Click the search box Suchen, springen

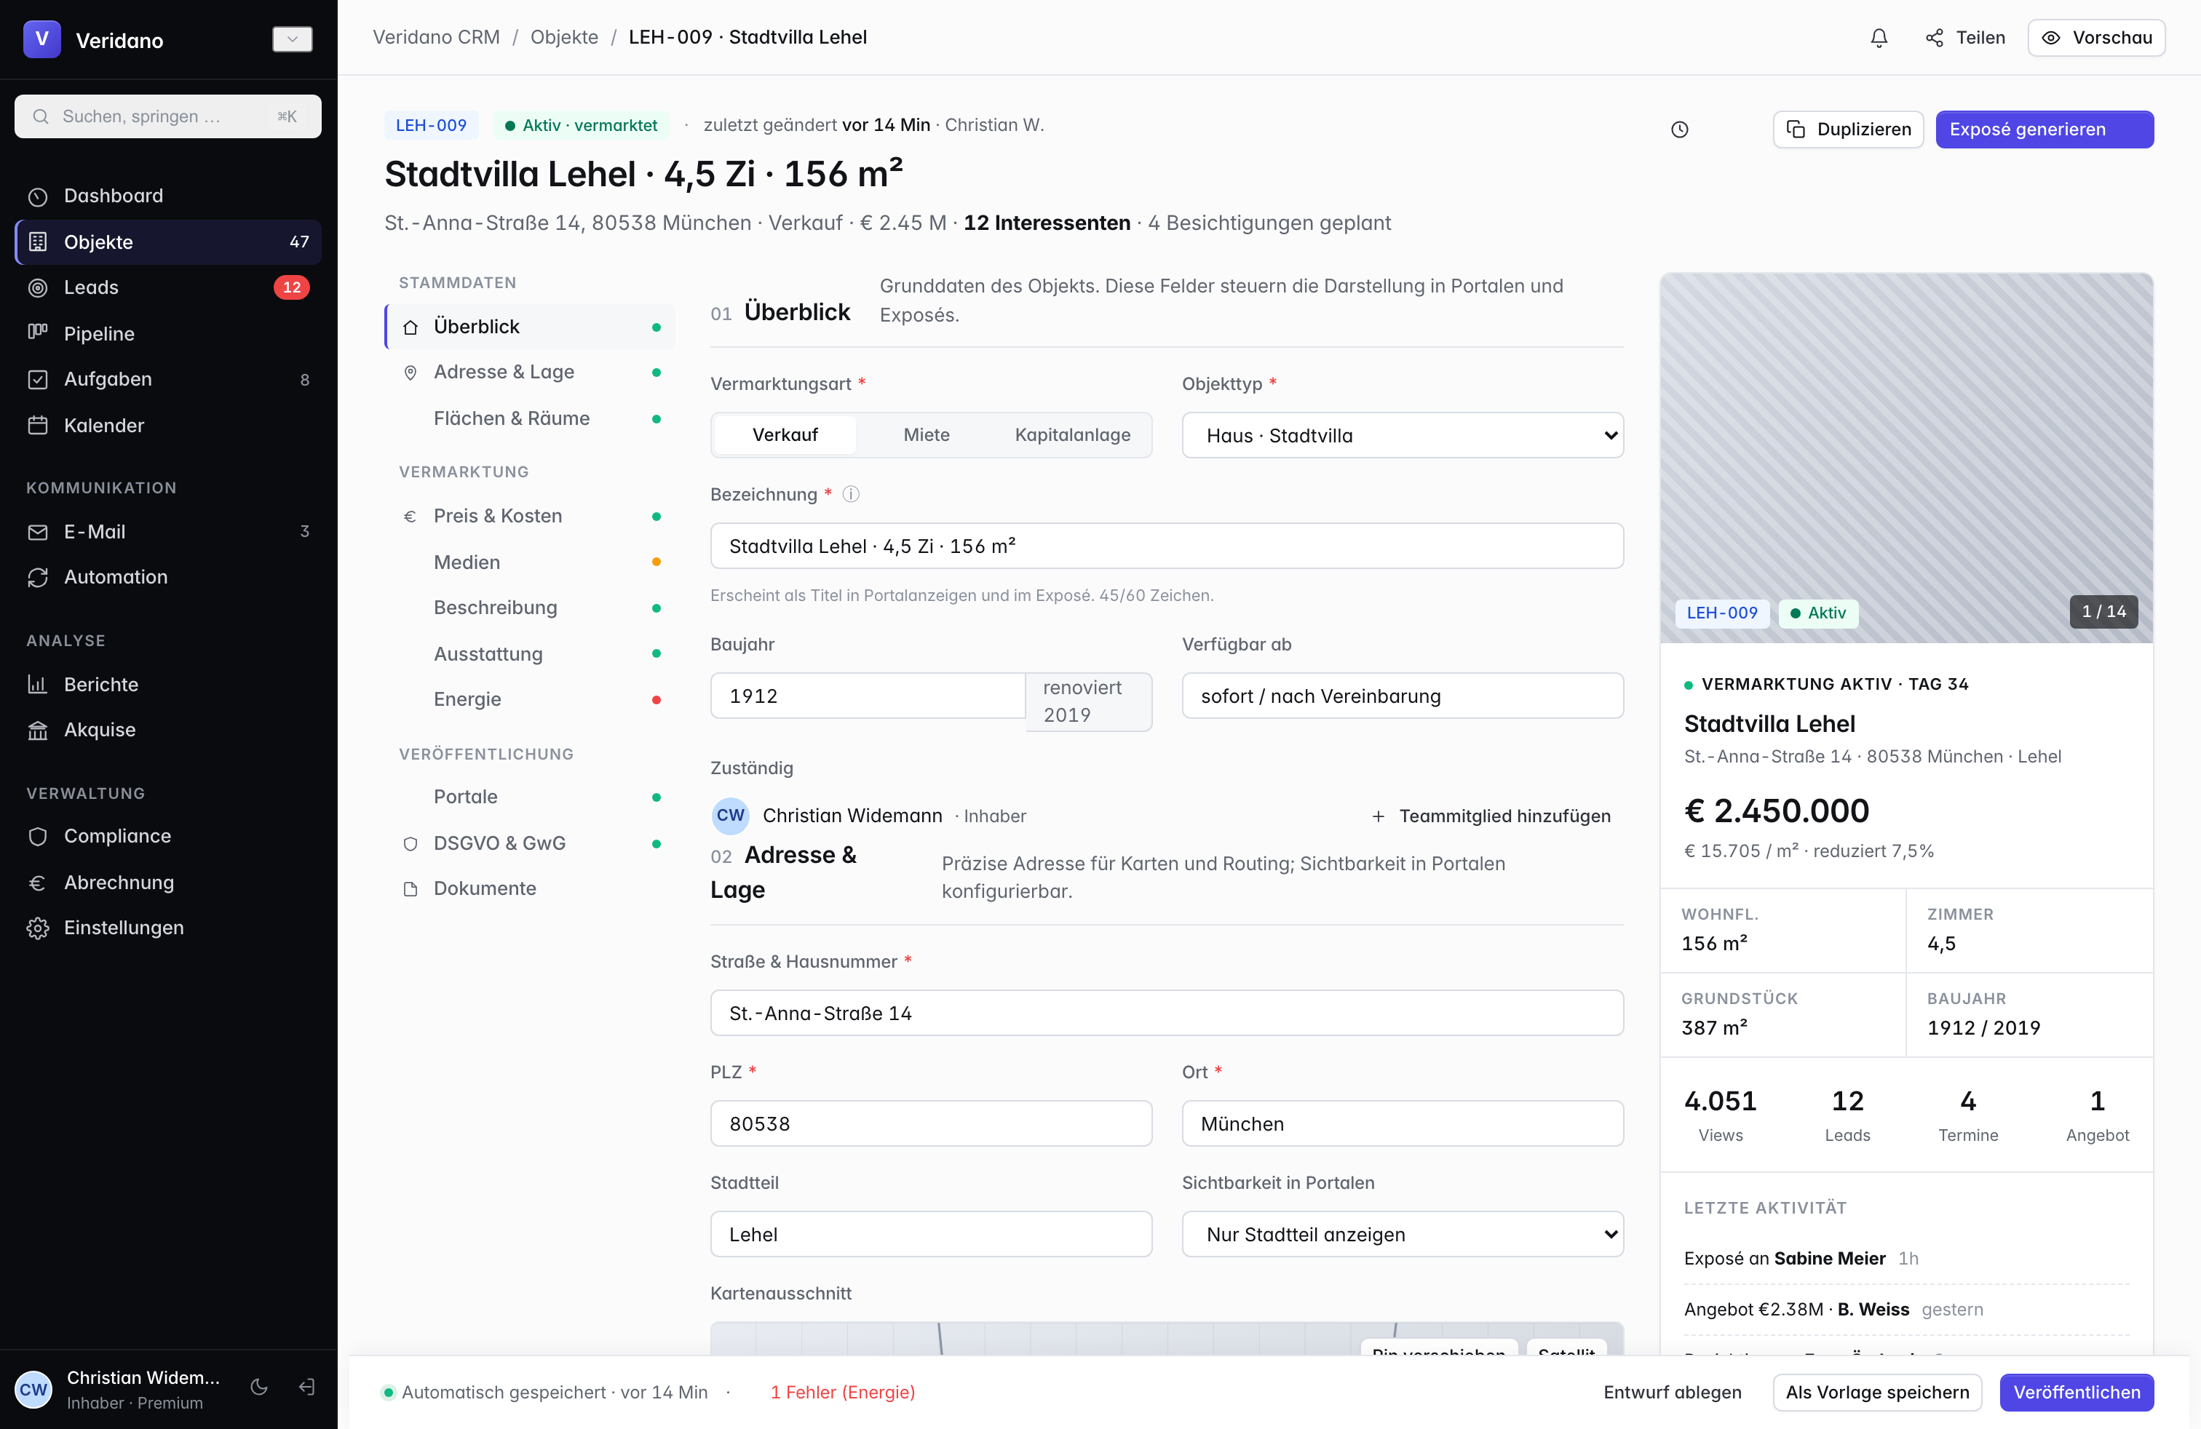coord(168,116)
